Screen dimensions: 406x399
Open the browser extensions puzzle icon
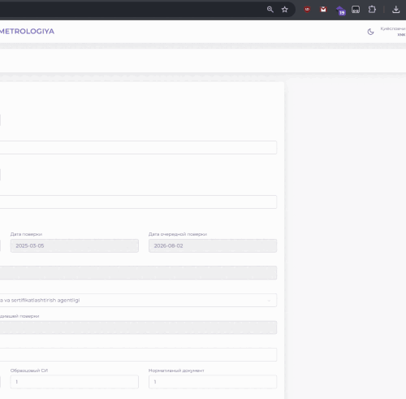pos(372,10)
